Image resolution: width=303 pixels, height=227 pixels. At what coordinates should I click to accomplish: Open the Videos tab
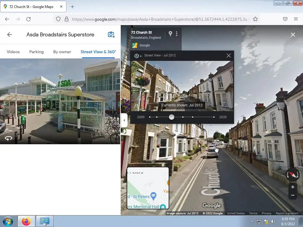pyautogui.click(x=13, y=52)
